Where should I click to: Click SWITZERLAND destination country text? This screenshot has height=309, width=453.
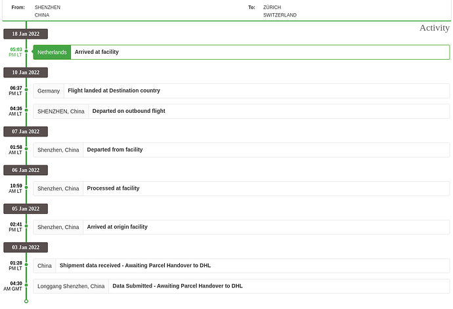(x=280, y=15)
